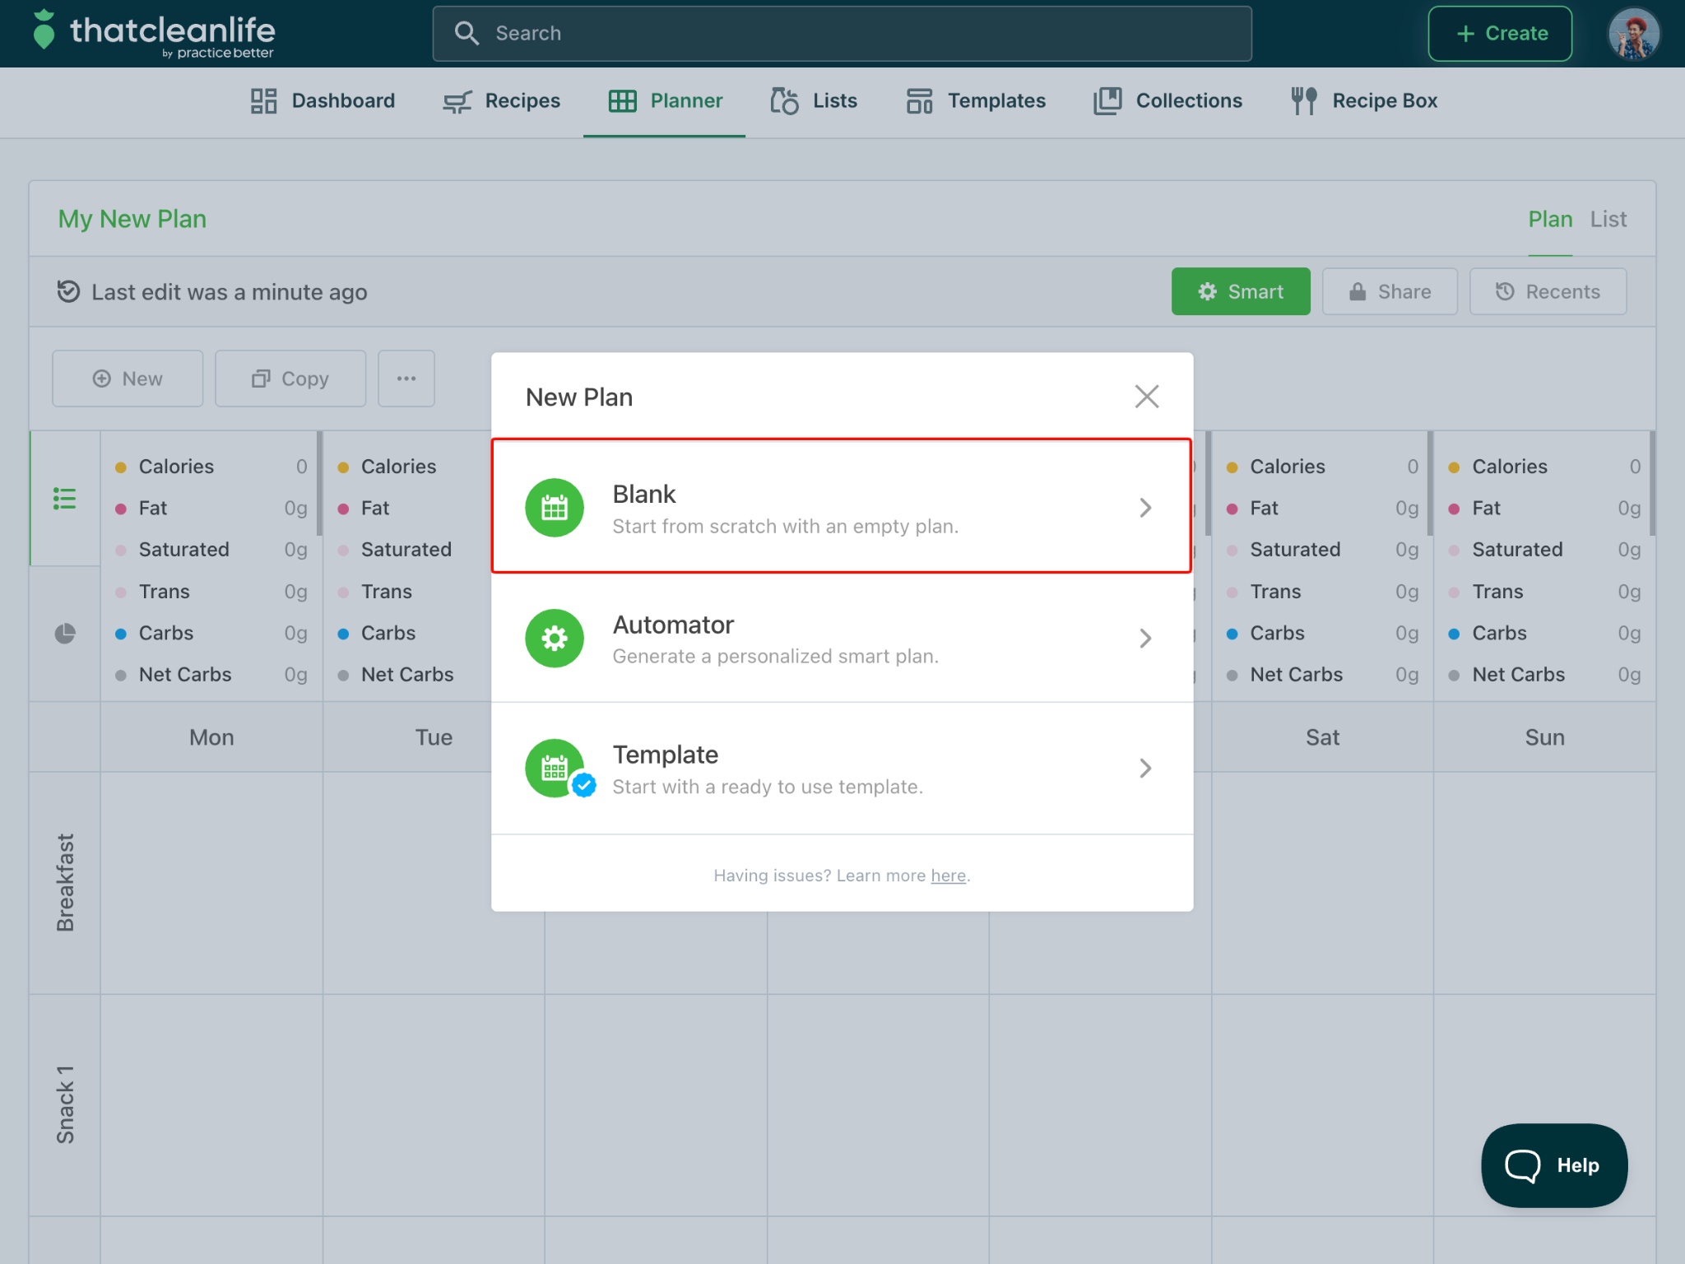Open the Collections tab
Image resolution: width=1685 pixels, height=1264 pixels.
(x=1167, y=101)
